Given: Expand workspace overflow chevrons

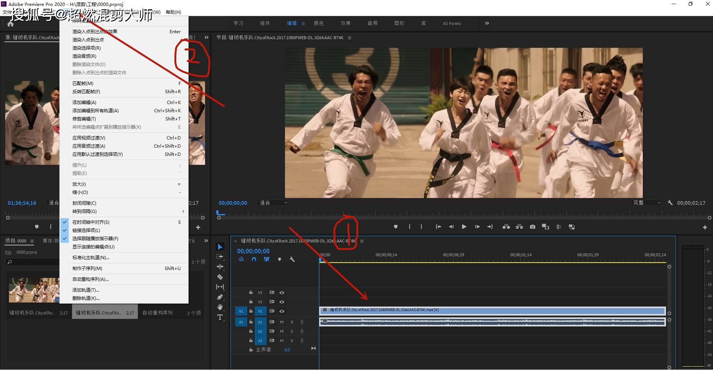Looking at the screenshot, I should tap(487, 23).
